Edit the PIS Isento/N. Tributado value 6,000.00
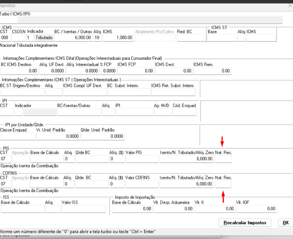293x239 pixels. [187, 159]
